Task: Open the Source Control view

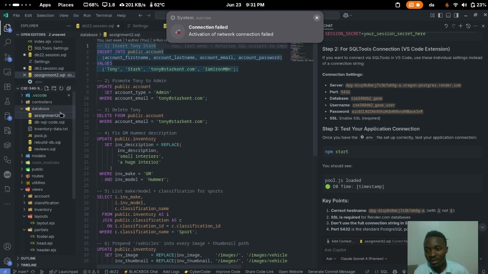Action: [x=7, y=57]
